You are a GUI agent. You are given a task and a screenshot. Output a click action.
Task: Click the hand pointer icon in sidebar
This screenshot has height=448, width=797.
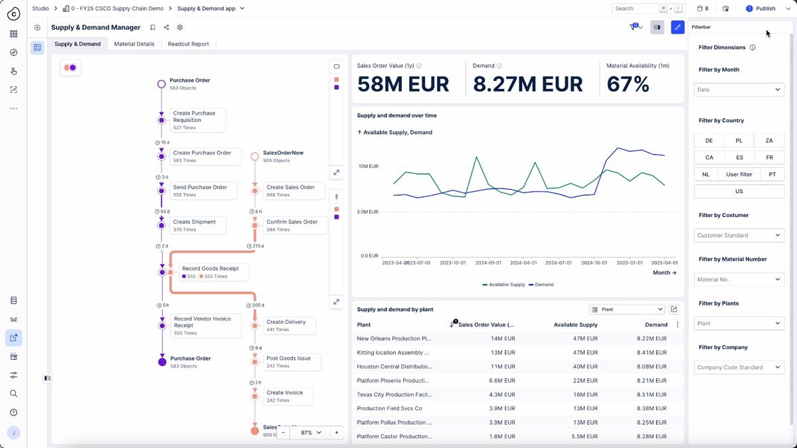(13, 71)
